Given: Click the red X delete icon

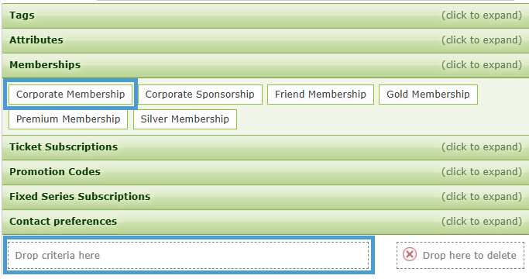Looking at the screenshot, I should tap(410, 254).
